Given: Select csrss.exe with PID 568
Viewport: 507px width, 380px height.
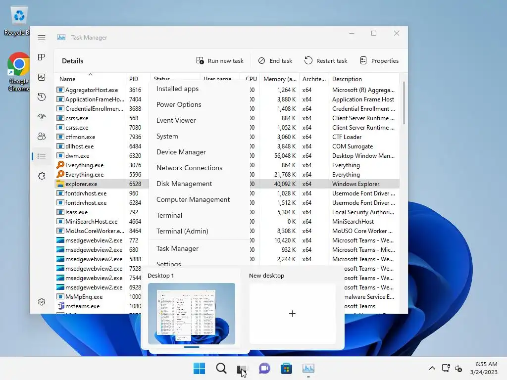Looking at the screenshot, I should [x=227, y=118].
